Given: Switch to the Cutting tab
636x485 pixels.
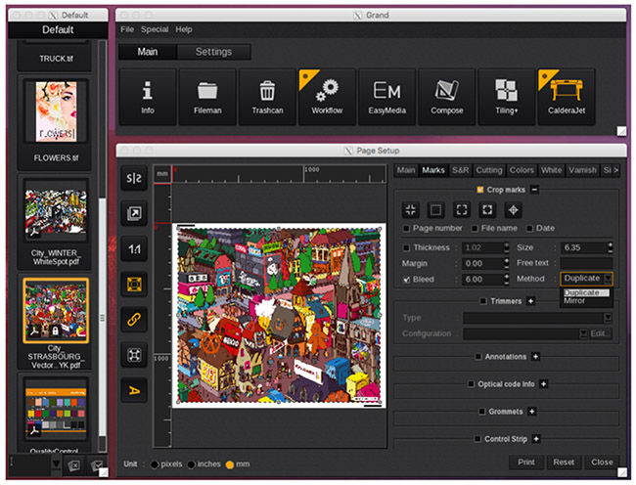Looking at the screenshot, I should [489, 170].
